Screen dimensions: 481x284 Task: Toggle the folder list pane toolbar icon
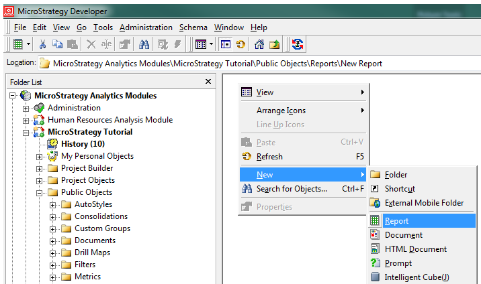click(x=226, y=44)
